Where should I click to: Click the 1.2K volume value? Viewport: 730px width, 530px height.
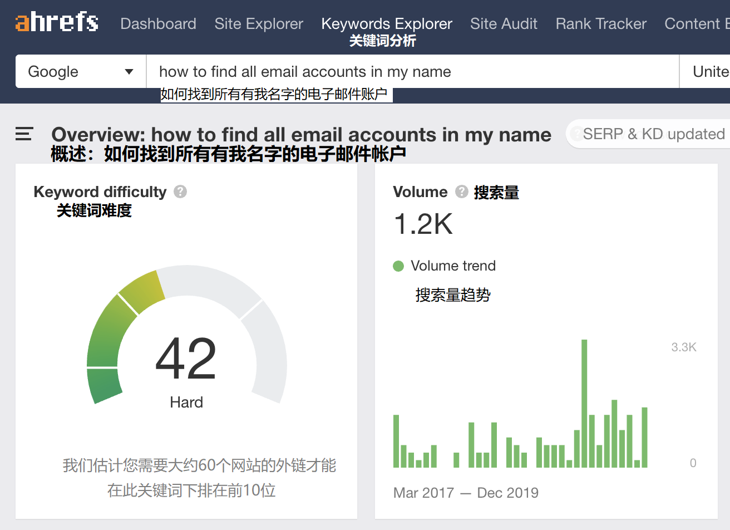tap(423, 224)
